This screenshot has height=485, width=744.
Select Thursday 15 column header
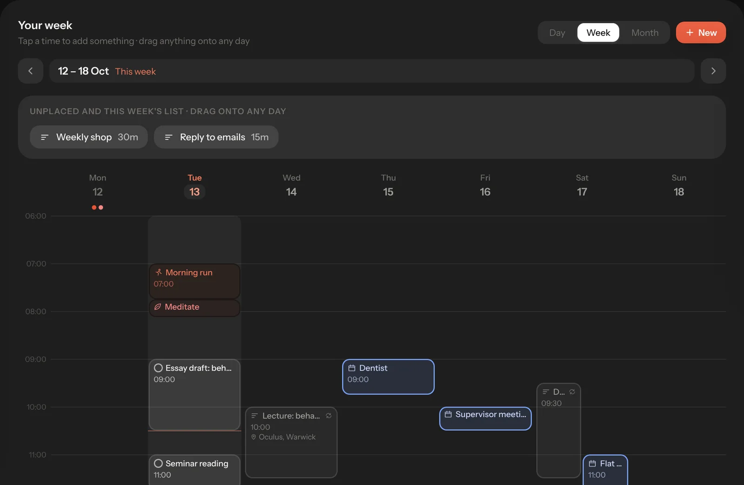coord(388,185)
